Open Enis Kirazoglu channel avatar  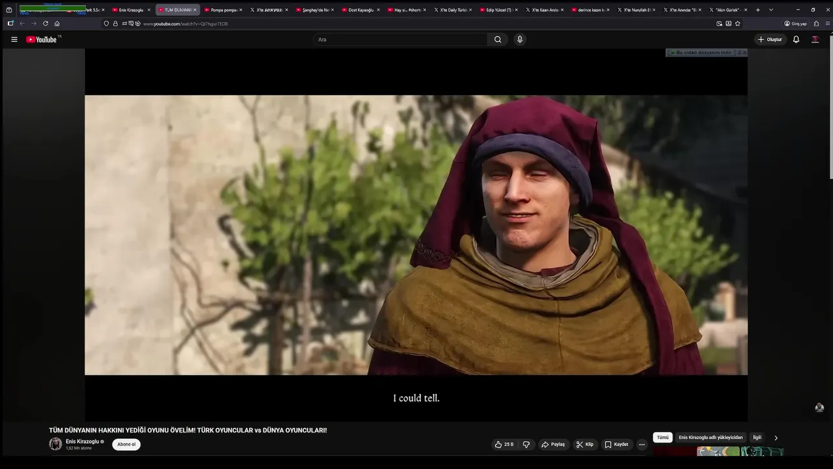click(x=55, y=444)
